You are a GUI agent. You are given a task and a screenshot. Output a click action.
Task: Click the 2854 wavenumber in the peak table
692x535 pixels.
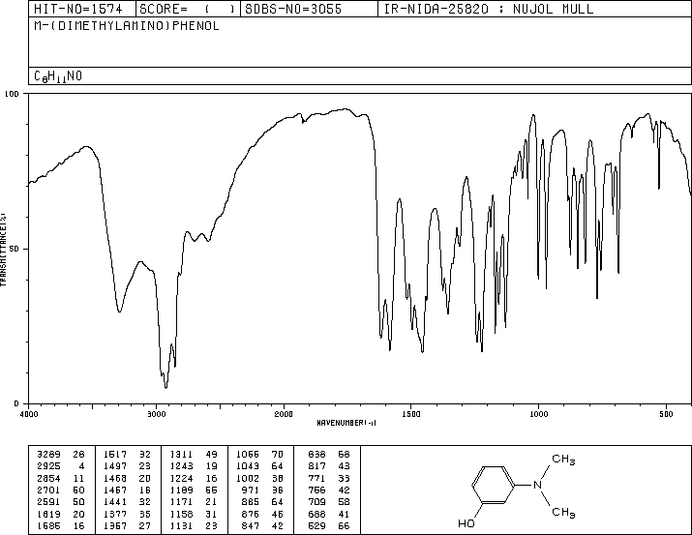(48, 478)
